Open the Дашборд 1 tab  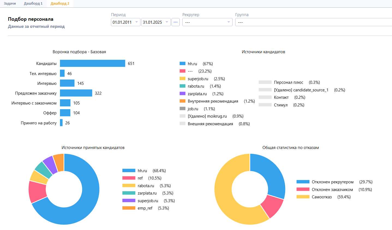coord(33,4)
